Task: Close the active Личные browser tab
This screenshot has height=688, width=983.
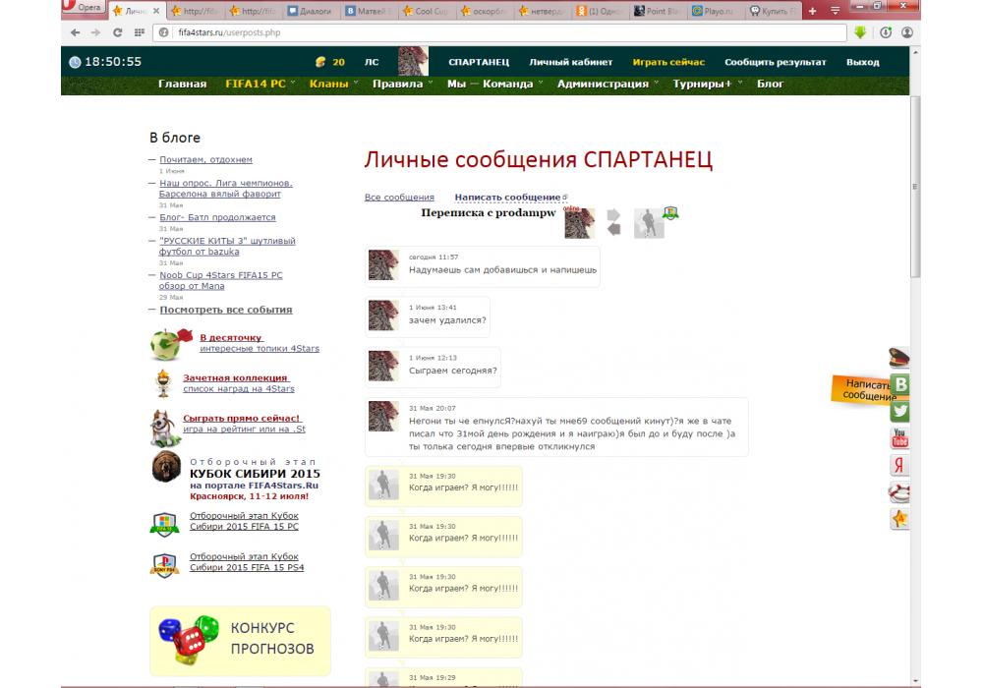Action: [x=156, y=11]
